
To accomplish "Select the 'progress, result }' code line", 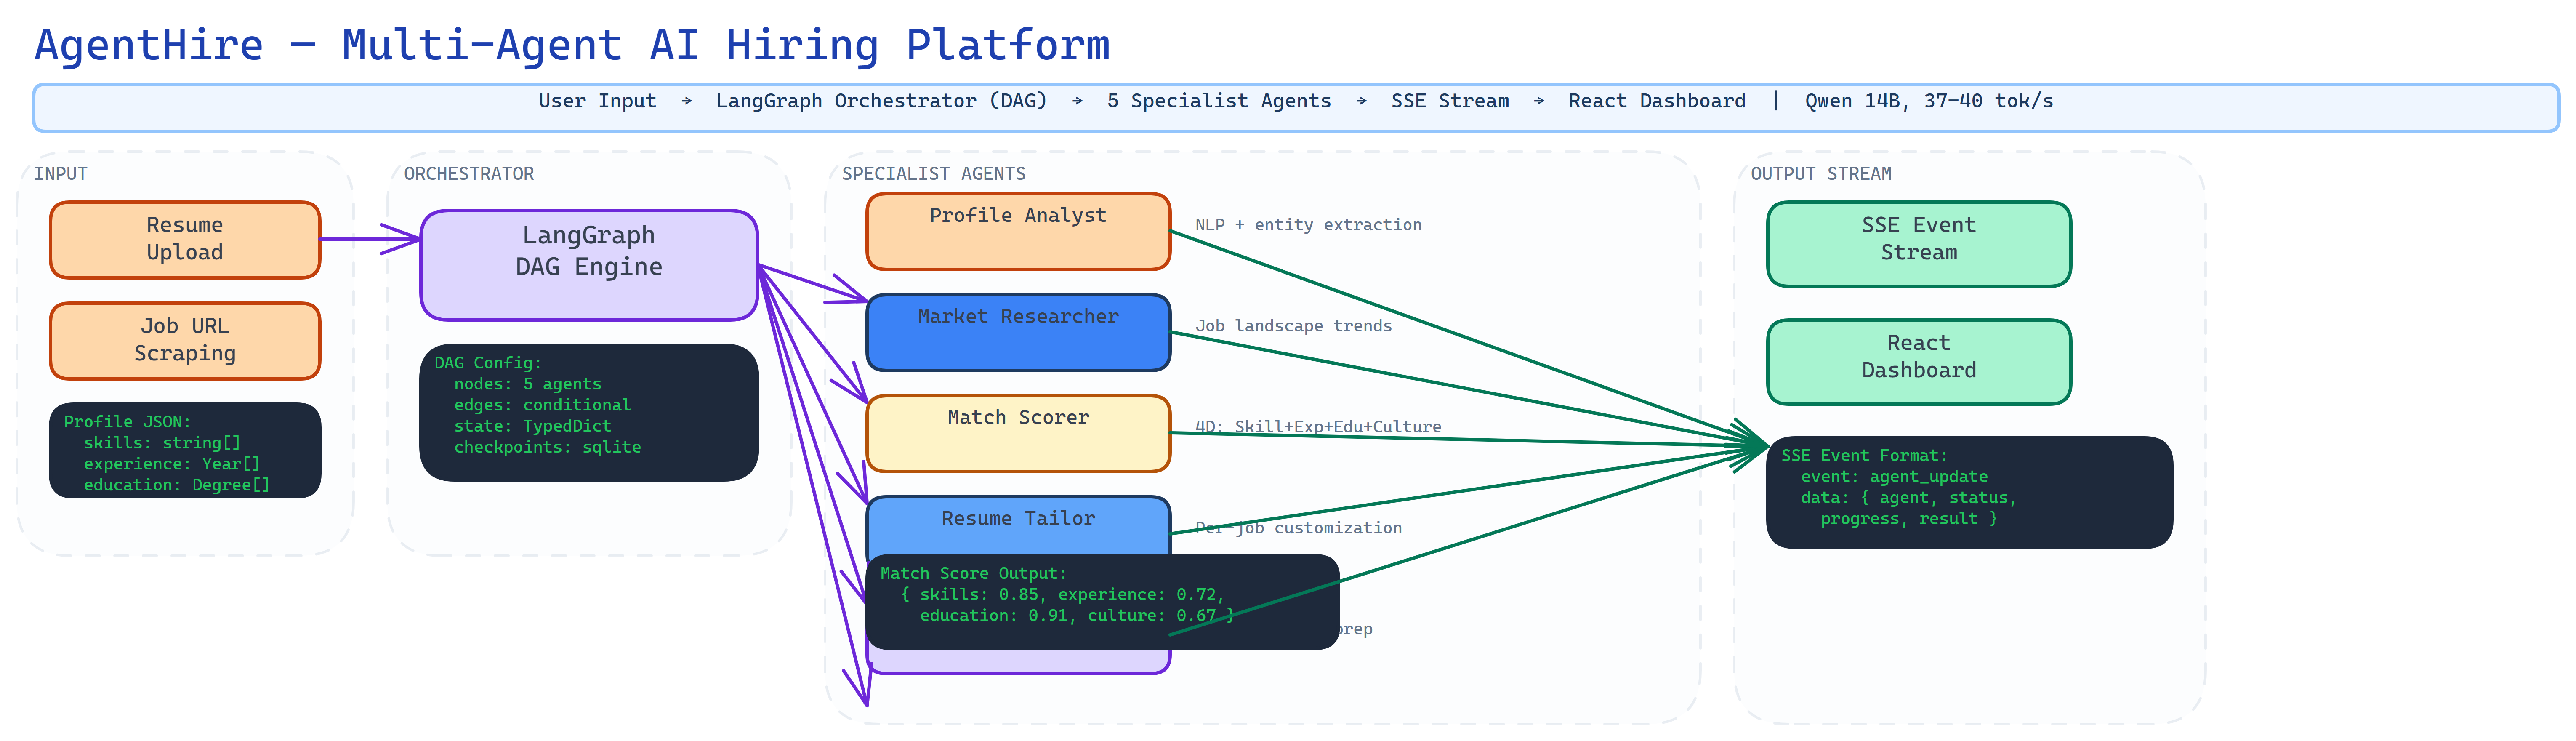I will pos(1909,519).
